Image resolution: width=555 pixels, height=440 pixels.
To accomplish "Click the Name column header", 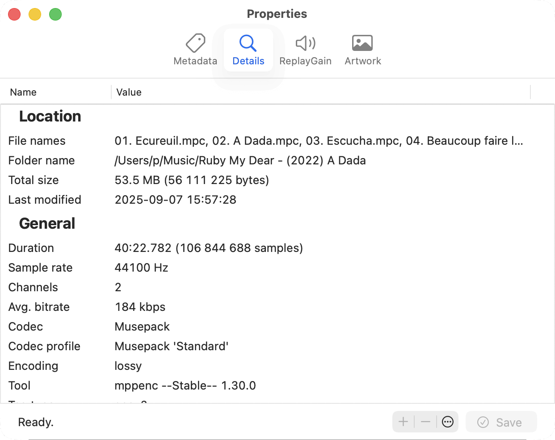I will tap(23, 92).
